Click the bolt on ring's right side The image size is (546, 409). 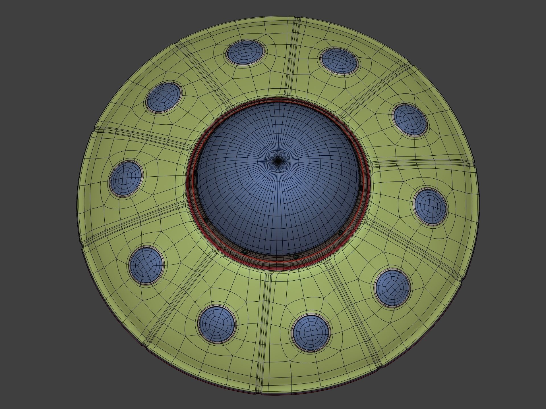(x=361, y=187)
